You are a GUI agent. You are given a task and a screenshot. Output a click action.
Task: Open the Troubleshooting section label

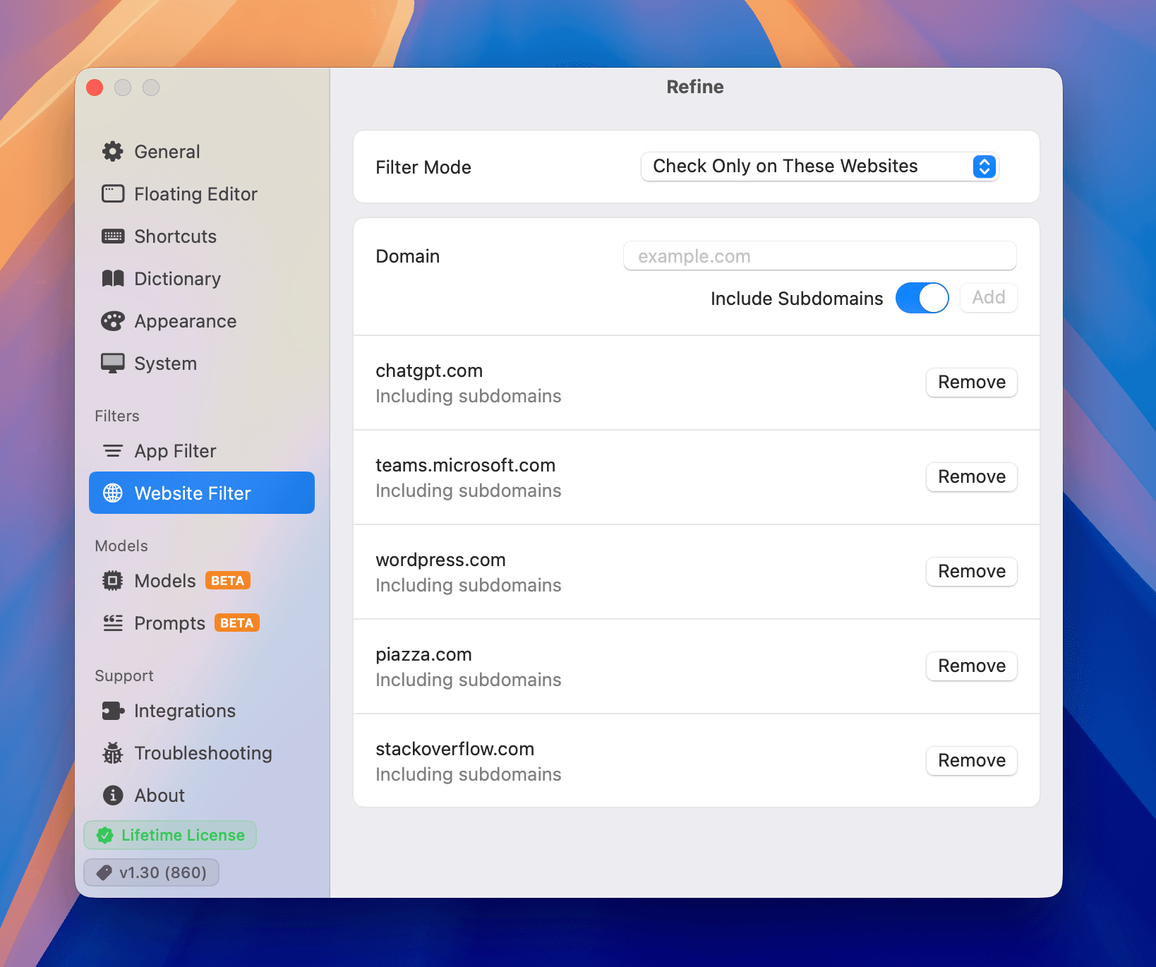[203, 753]
